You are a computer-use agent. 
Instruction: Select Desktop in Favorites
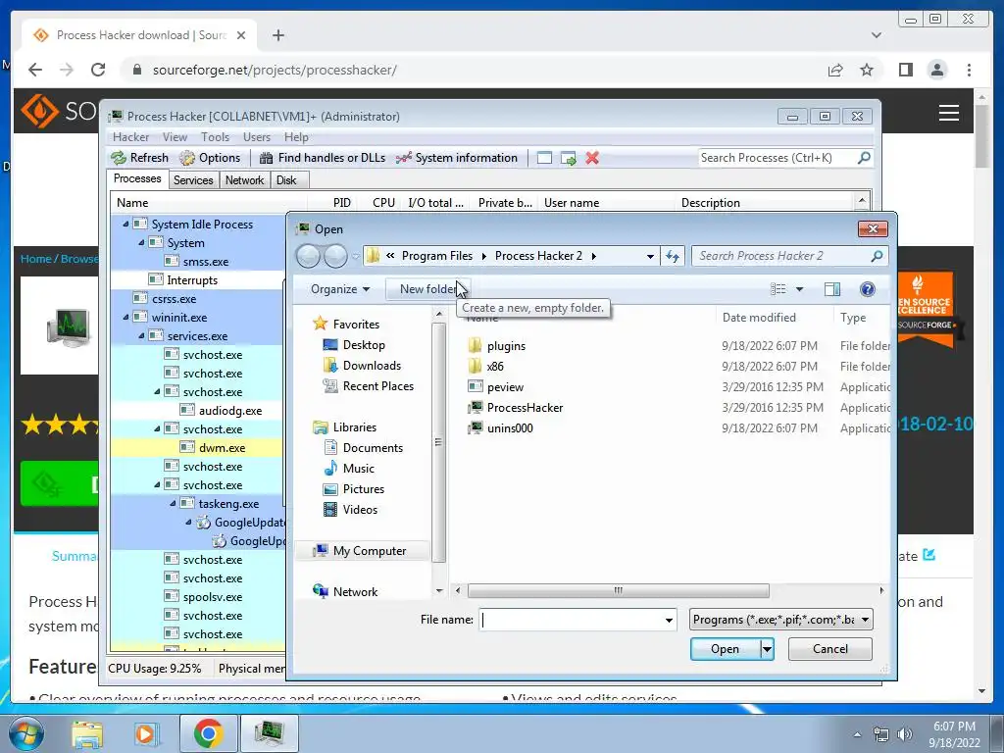point(355,345)
